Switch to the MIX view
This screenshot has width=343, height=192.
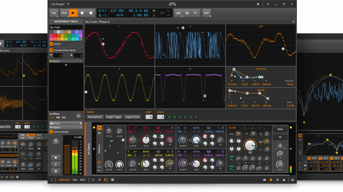coord(75,180)
